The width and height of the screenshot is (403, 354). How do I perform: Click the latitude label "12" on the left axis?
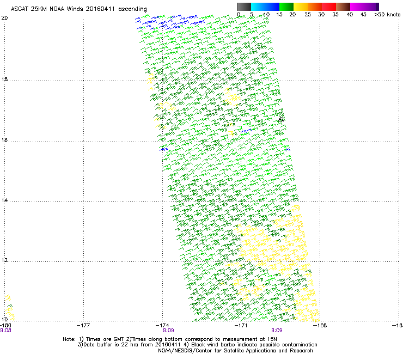(4, 260)
